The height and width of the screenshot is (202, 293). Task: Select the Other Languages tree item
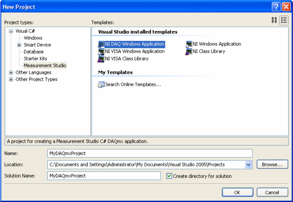click(x=33, y=72)
